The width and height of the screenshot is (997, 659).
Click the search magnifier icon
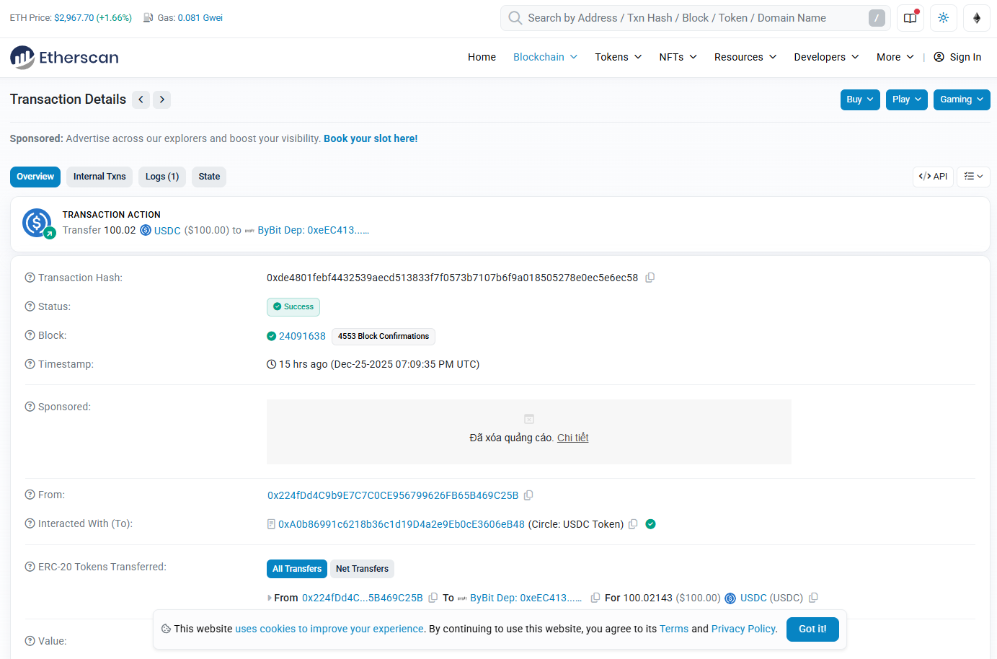click(515, 18)
